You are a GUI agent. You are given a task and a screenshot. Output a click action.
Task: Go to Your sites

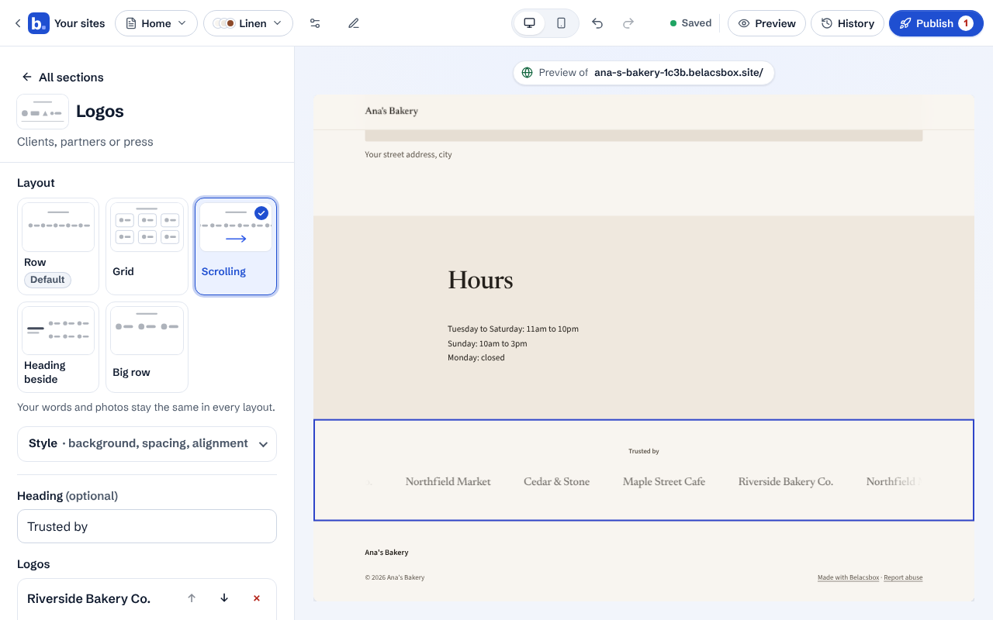tap(80, 23)
